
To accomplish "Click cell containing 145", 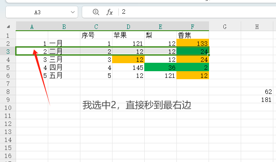I will click(128, 68).
